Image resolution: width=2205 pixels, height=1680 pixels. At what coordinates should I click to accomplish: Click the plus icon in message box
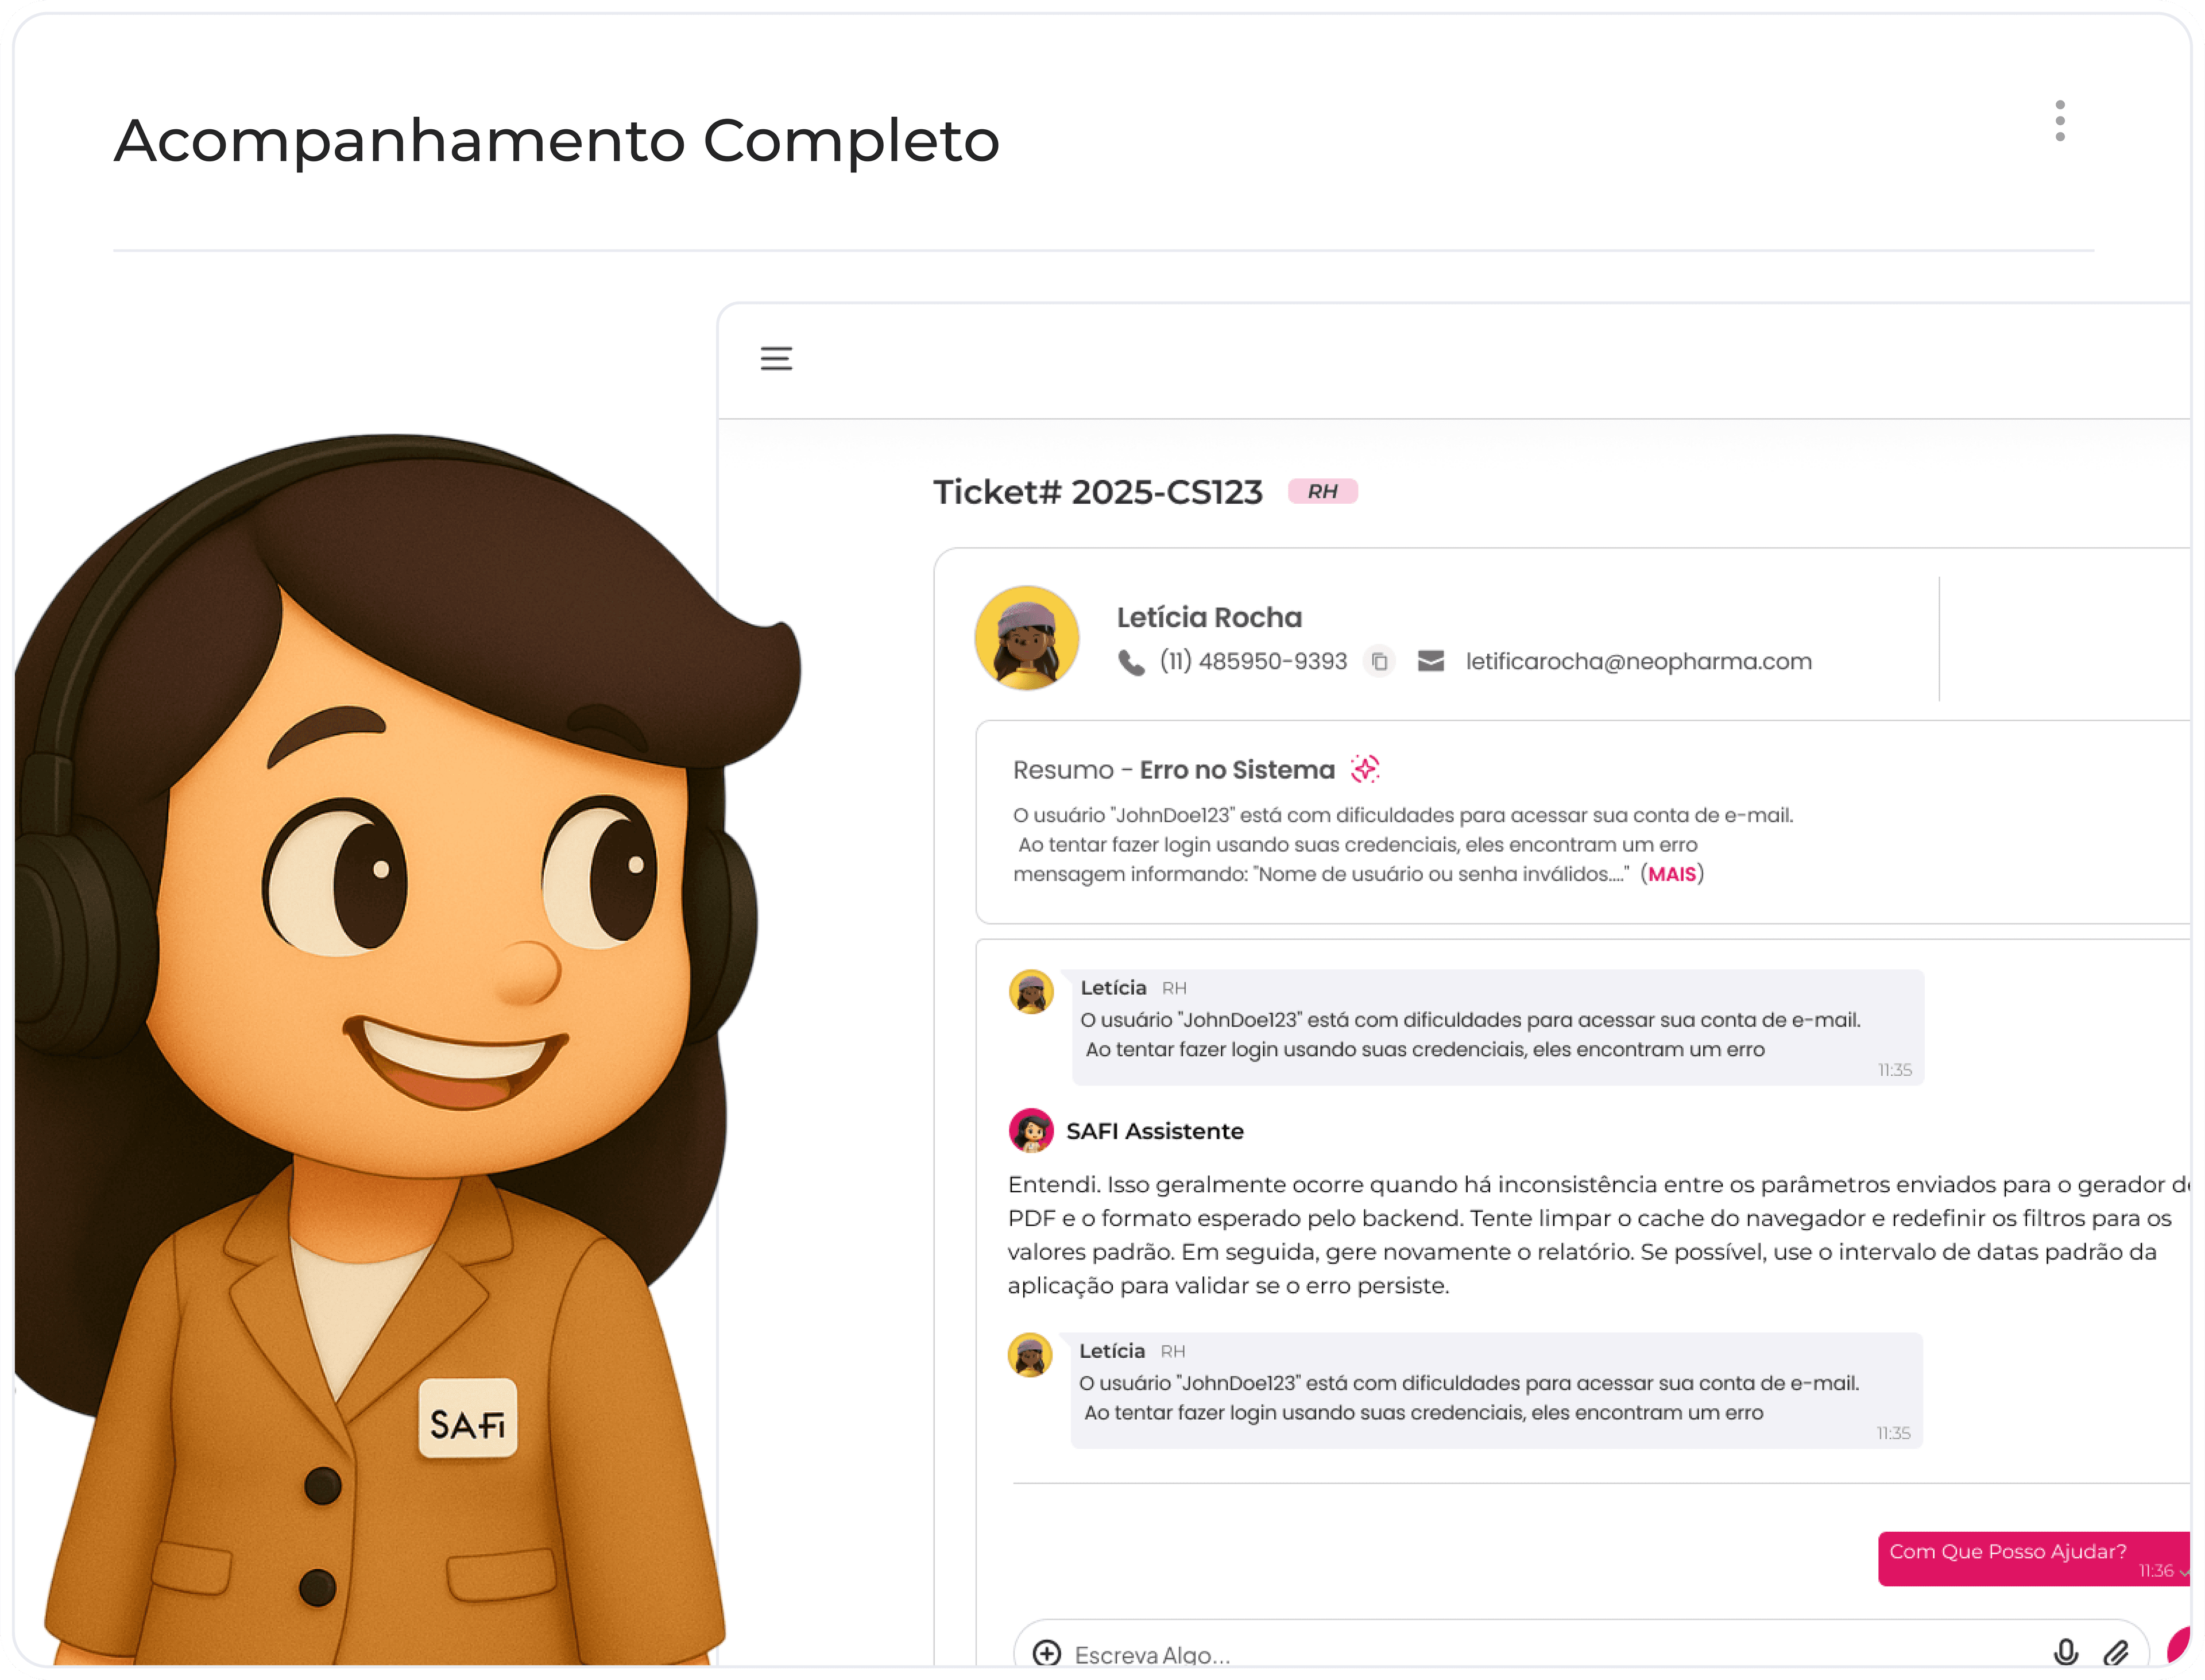1047,1652
